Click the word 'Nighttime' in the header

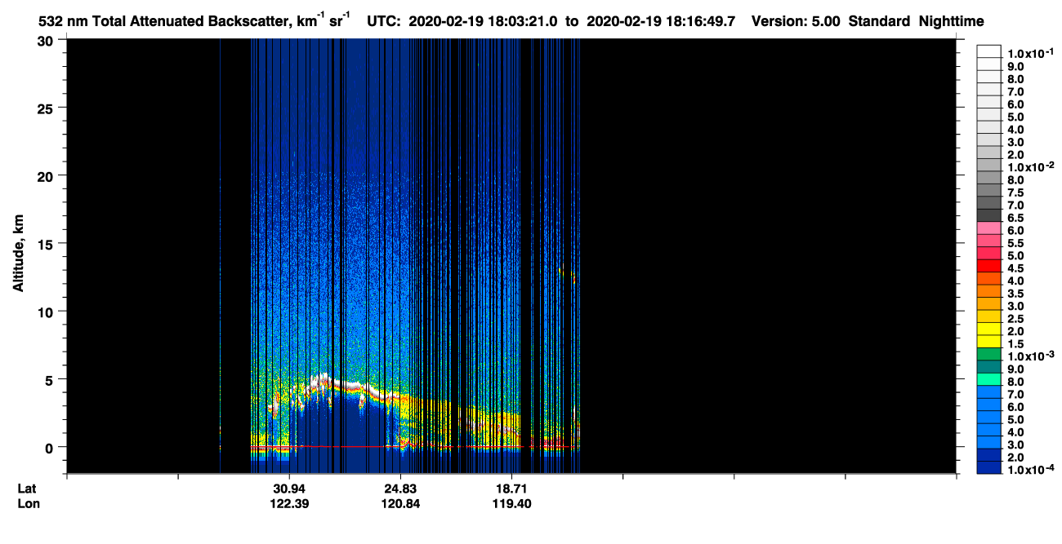pyautogui.click(x=953, y=22)
